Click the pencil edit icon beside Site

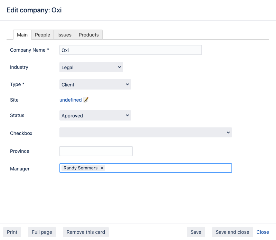coord(86,100)
